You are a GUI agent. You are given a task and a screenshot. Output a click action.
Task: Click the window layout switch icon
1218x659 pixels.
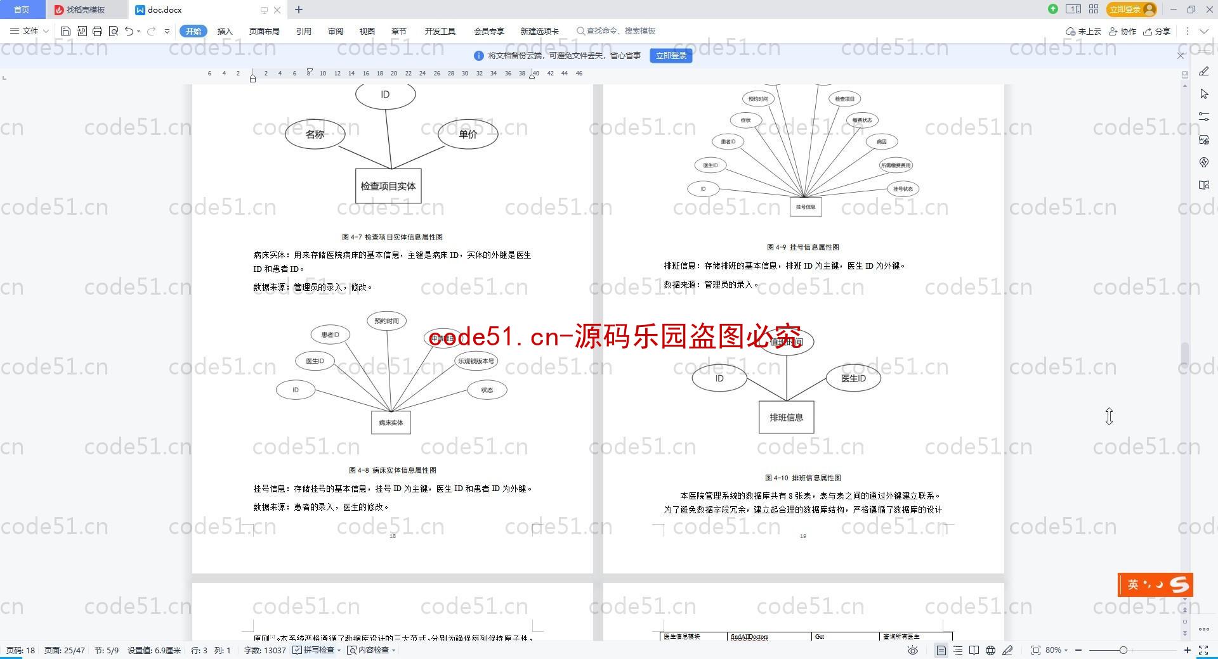click(1073, 9)
